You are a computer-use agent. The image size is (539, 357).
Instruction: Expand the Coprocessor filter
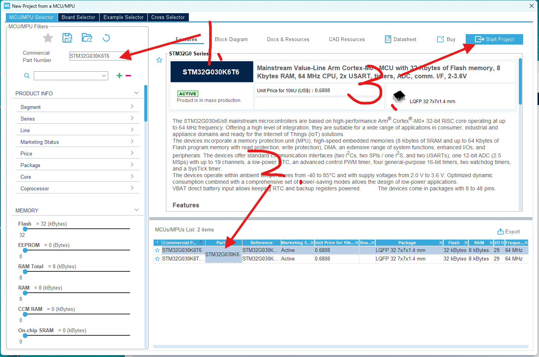click(132, 188)
